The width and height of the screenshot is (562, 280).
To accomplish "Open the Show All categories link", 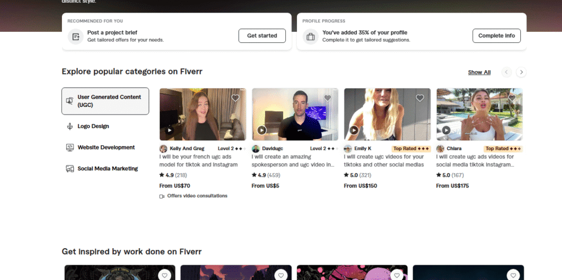I will [479, 72].
